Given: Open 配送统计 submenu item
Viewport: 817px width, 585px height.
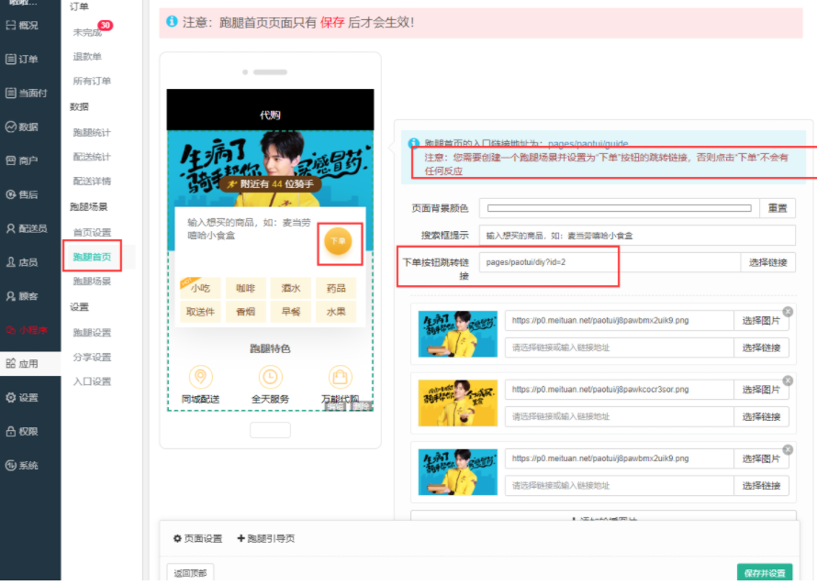Looking at the screenshot, I should pos(92,157).
